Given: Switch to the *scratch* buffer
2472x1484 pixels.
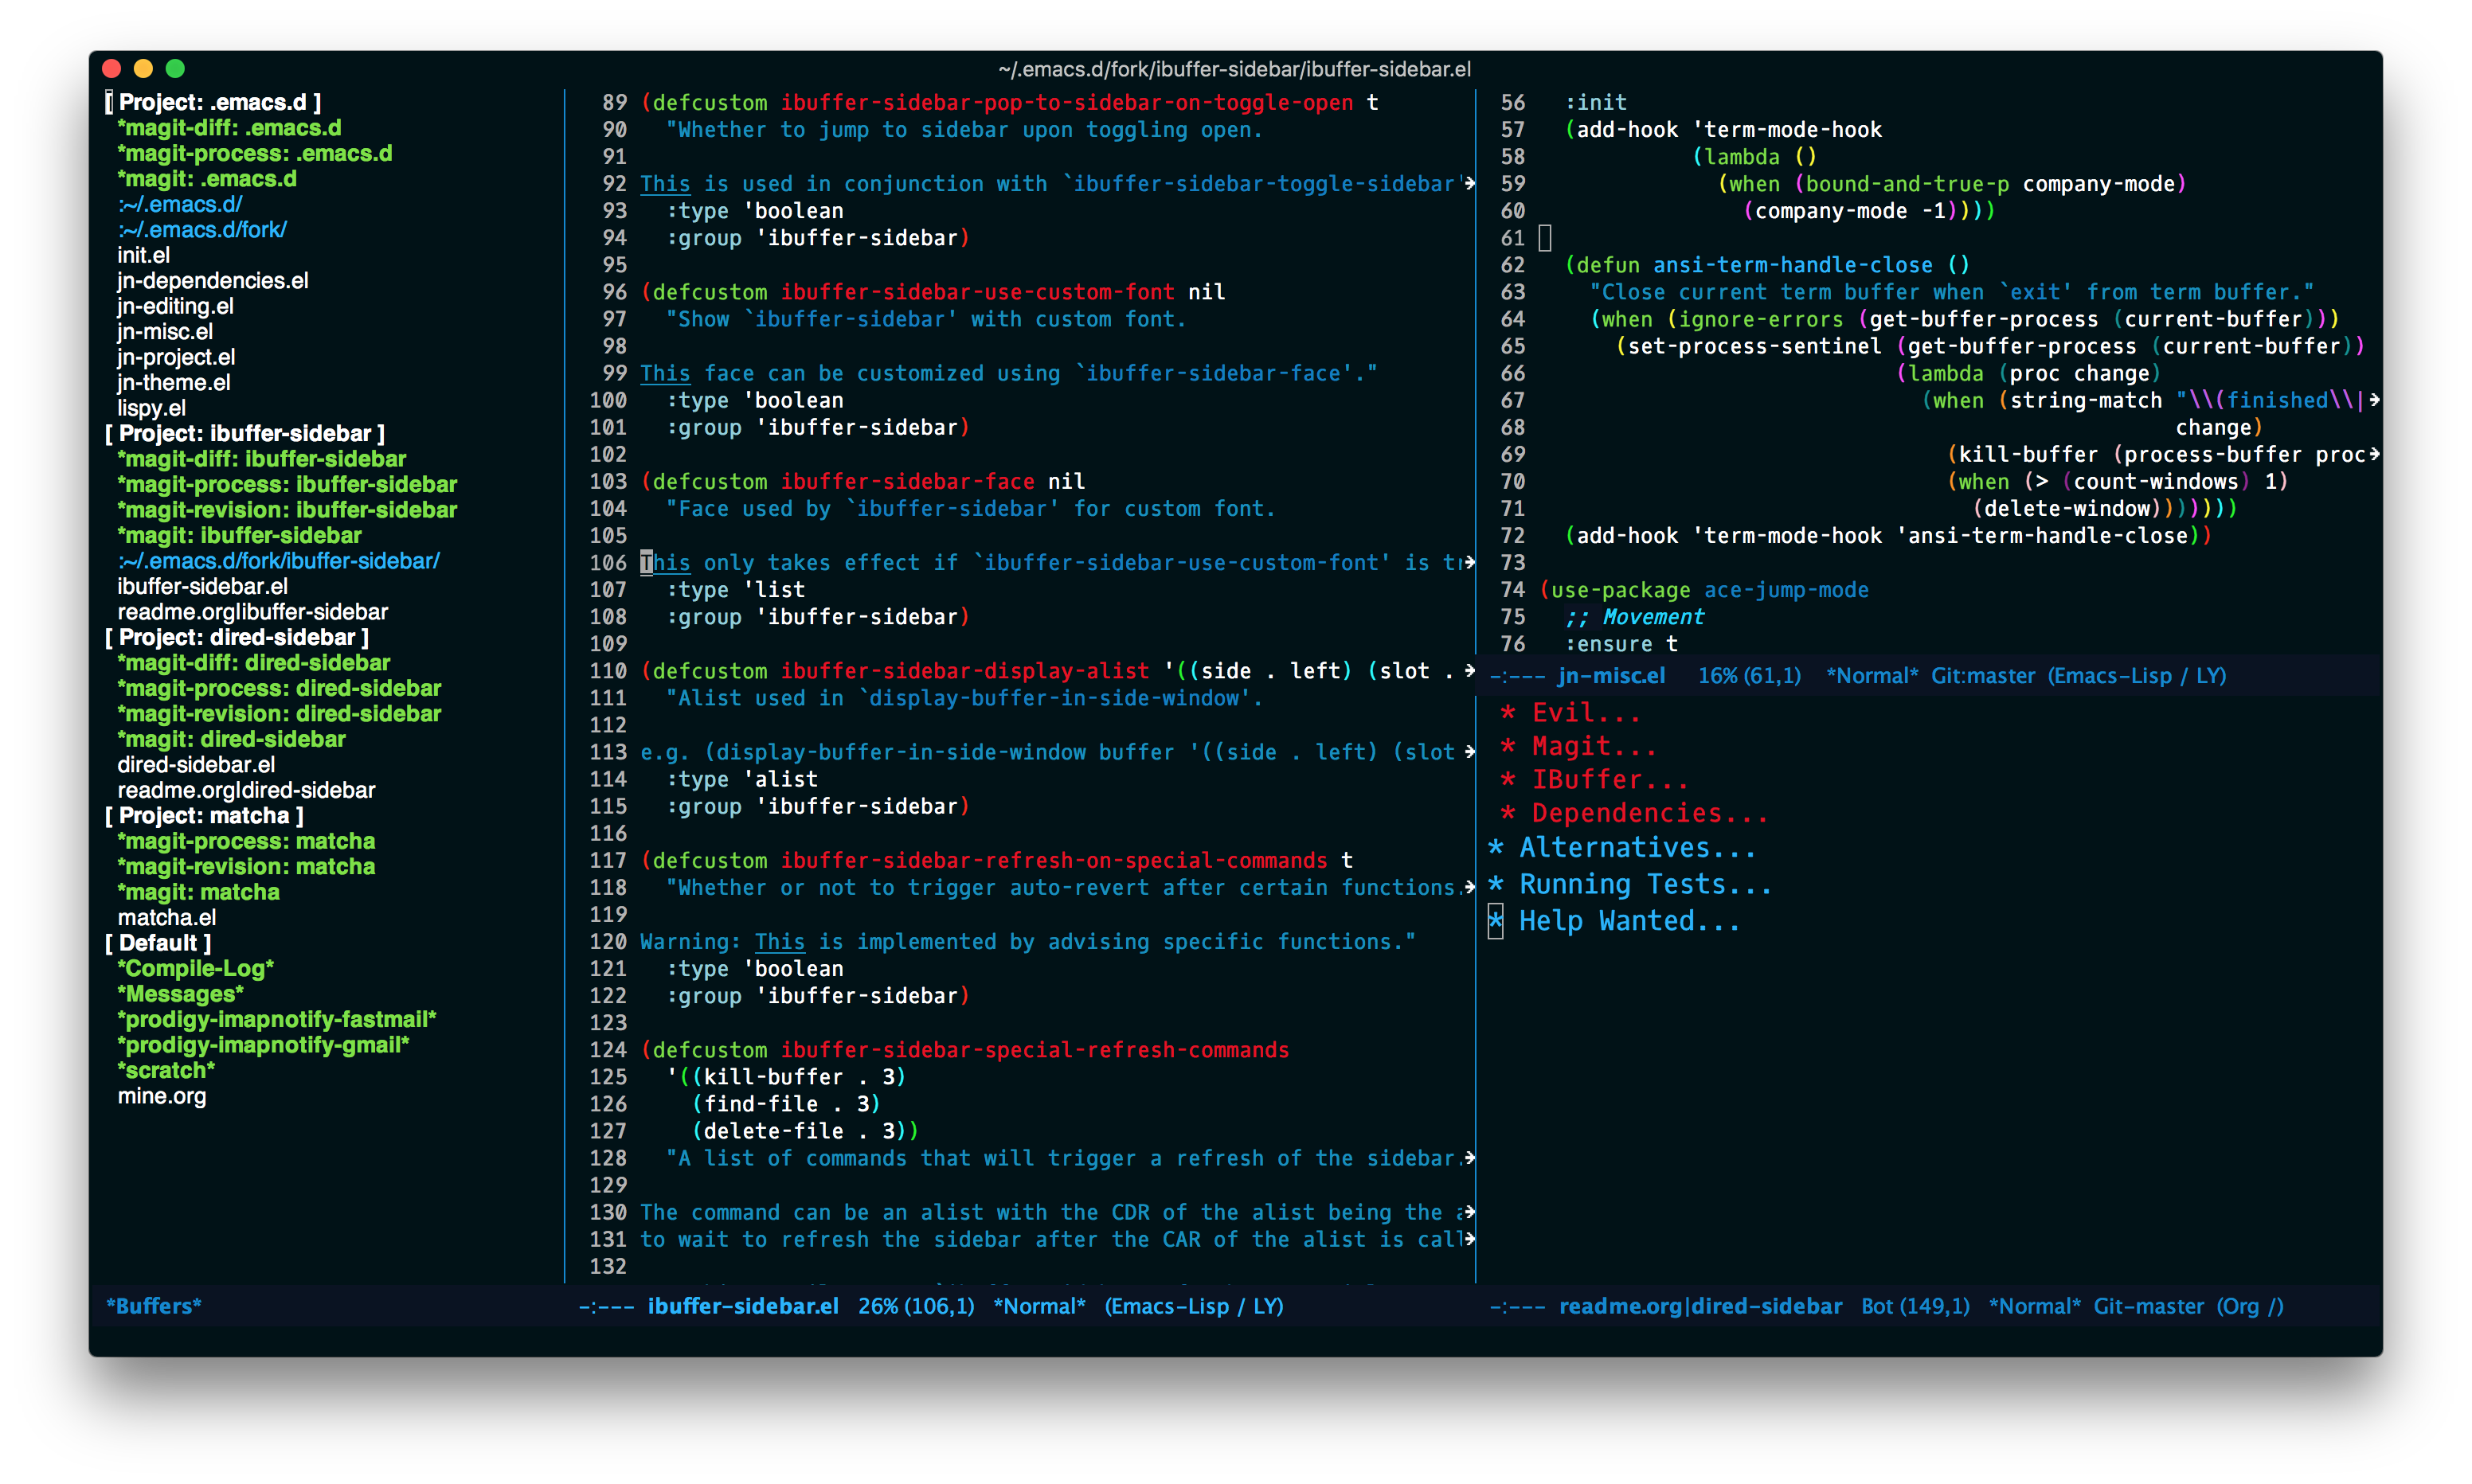Looking at the screenshot, I should point(166,1070).
